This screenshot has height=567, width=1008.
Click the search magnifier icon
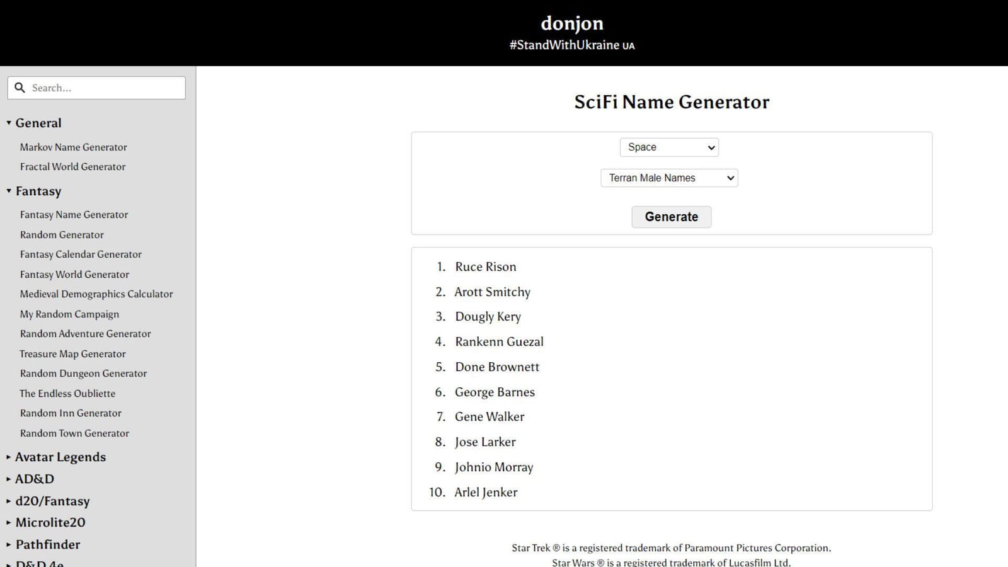pos(20,88)
